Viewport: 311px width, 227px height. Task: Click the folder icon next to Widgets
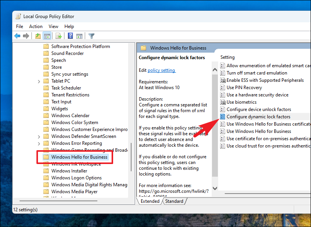(x=46, y=109)
